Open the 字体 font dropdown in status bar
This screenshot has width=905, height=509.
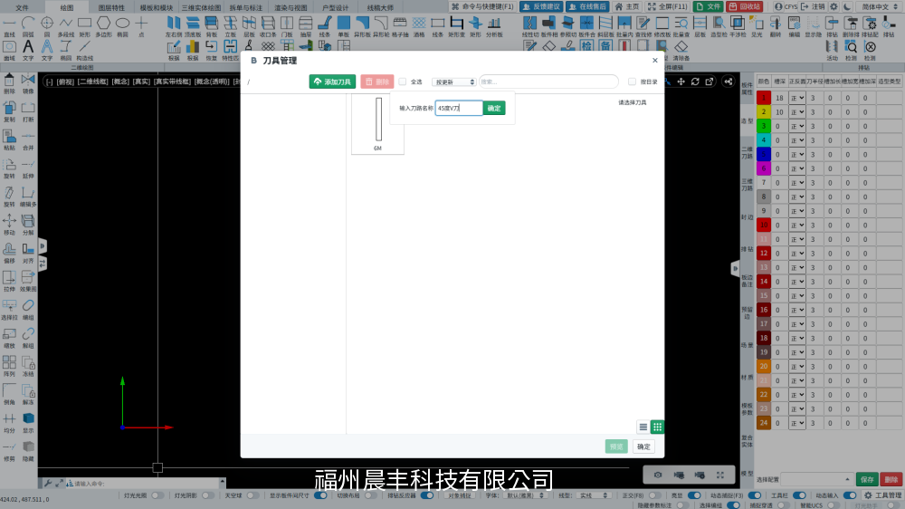pyautogui.click(x=525, y=495)
